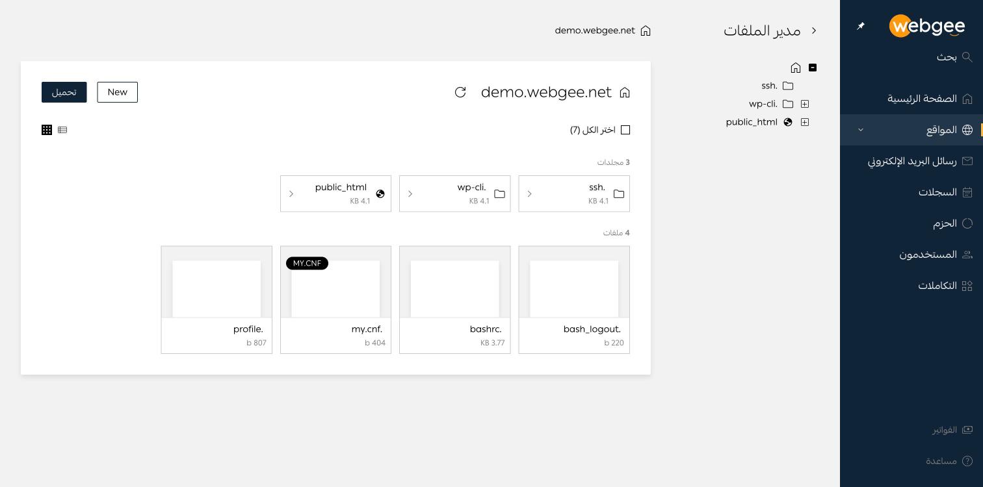This screenshot has height=487, width=983.
Task: Click the refresh icon
Action: click(460, 92)
